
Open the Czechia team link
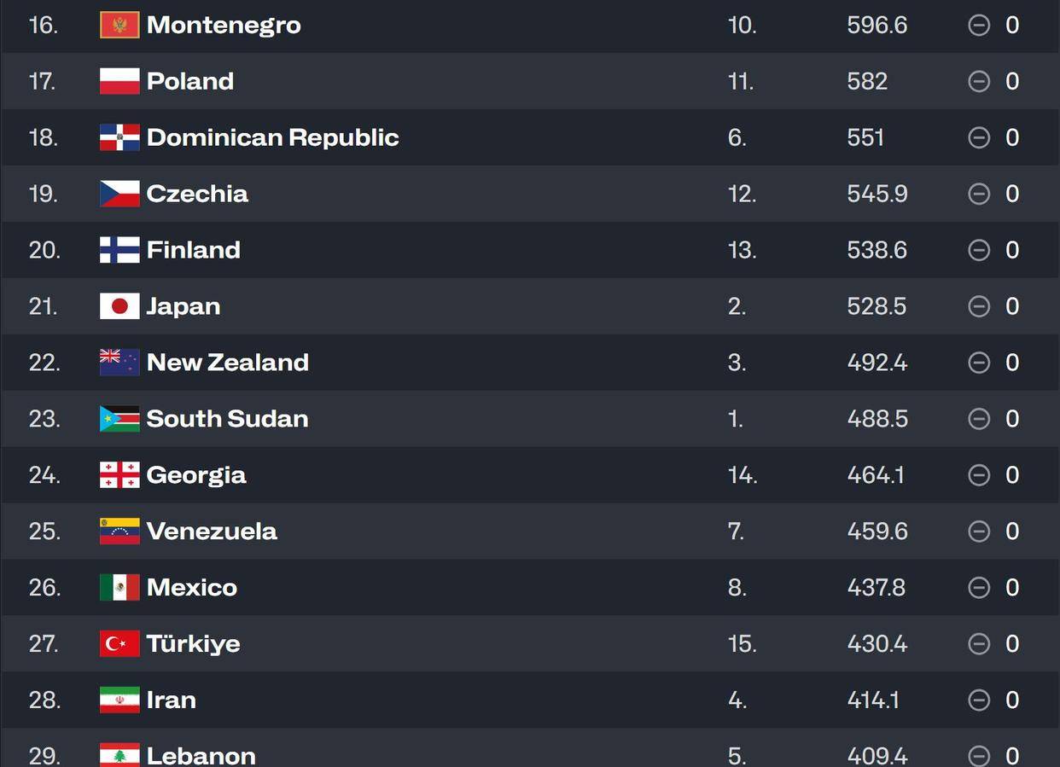[197, 194]
